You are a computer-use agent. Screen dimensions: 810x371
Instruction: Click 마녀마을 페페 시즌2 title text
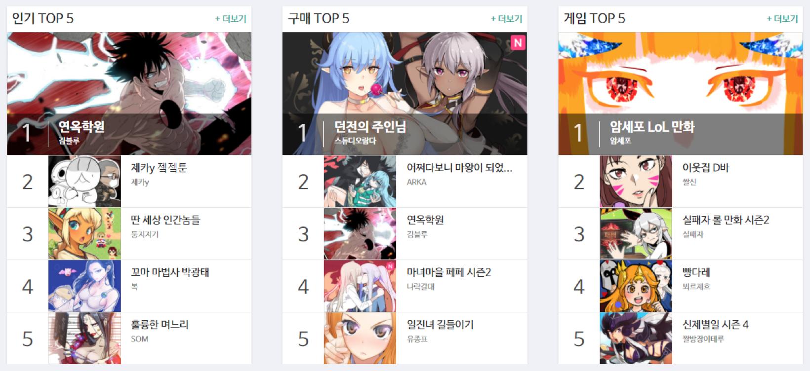448,272
